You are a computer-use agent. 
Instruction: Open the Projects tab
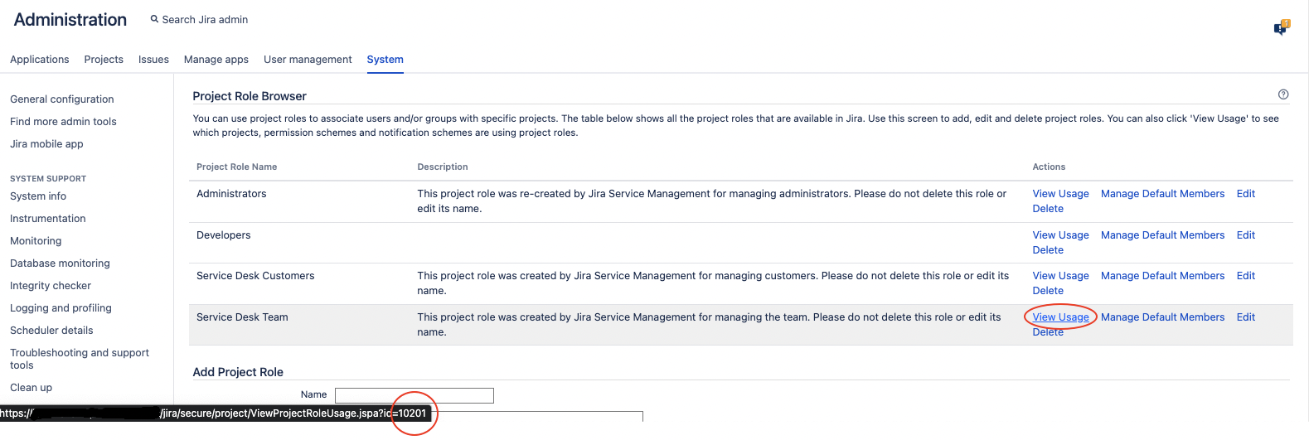104,60
